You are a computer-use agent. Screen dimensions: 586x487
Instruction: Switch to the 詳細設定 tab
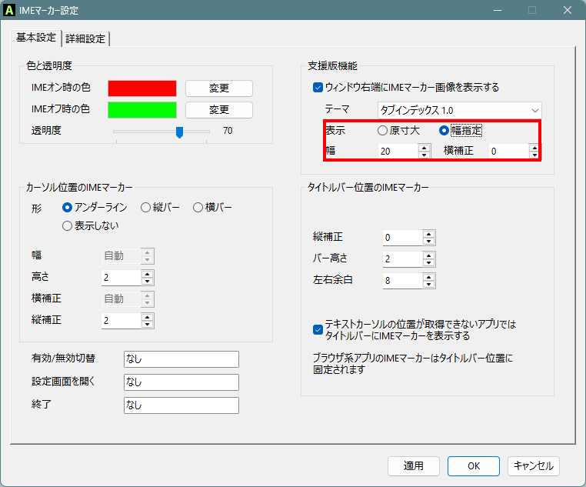coord(85,38)
